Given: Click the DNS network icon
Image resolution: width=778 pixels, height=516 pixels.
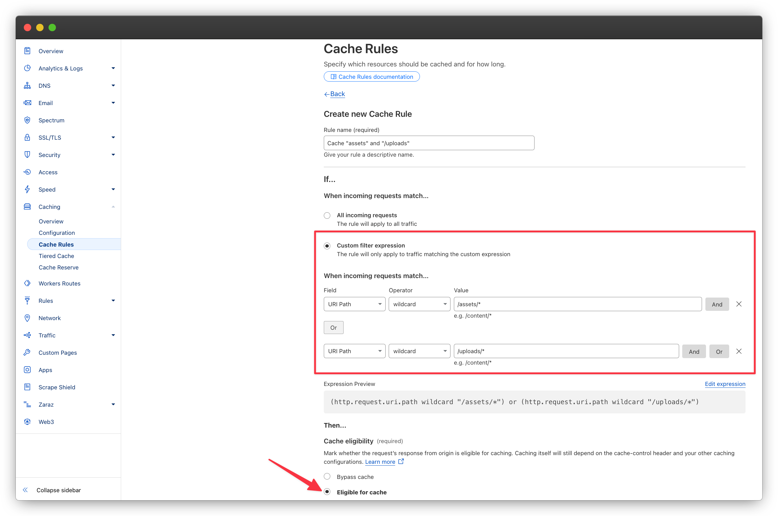Looking at the screenshot, I should pos(27,86).
